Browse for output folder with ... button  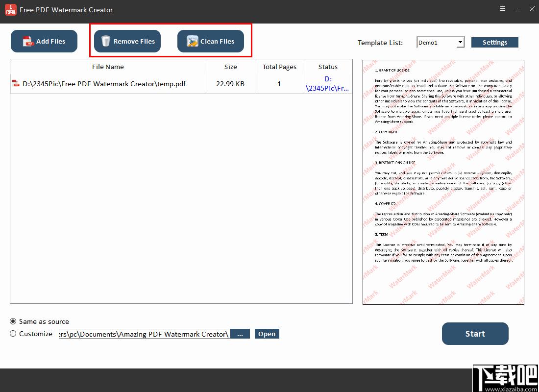(240, 334)
